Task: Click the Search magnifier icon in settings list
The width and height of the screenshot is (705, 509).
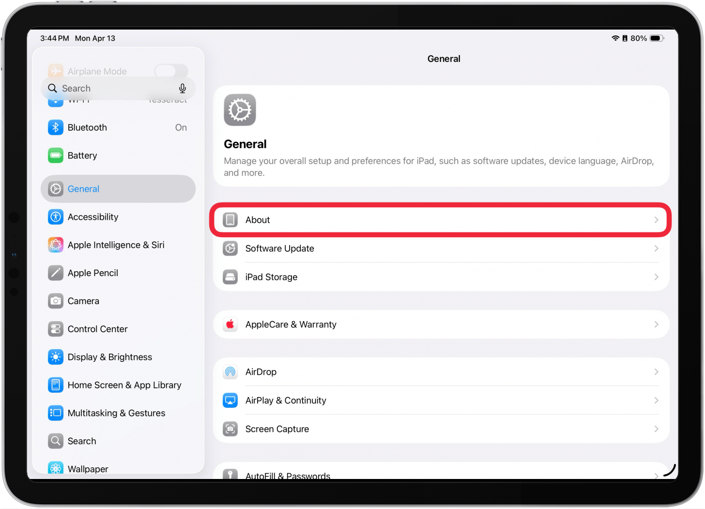Action: click(x=56, y=441)
